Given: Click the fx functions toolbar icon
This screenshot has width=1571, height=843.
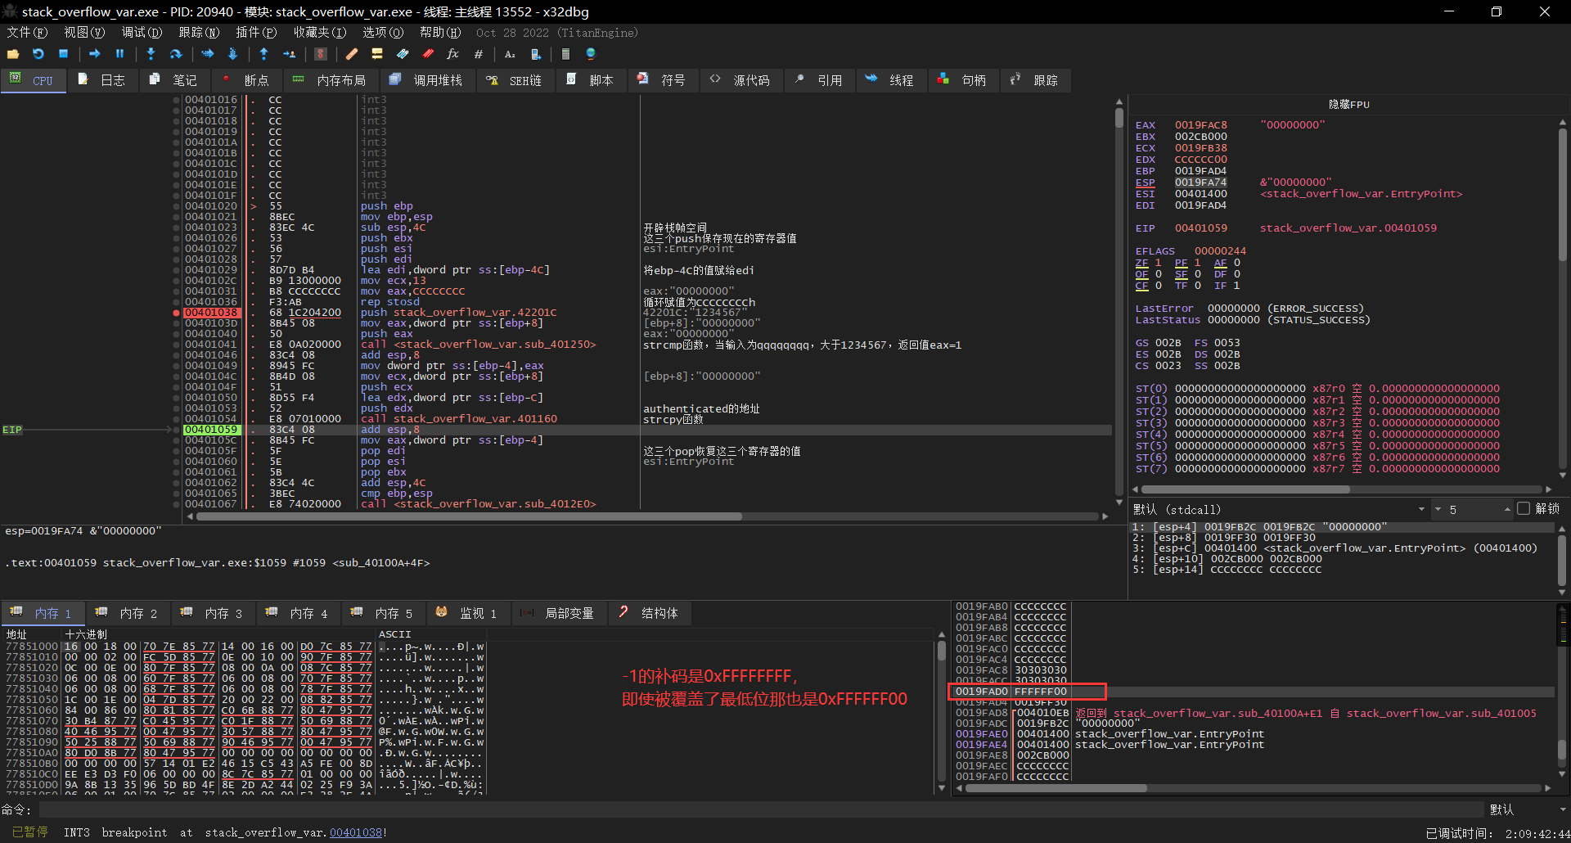Looking at the screenshot, I should [x=452, y=54].
